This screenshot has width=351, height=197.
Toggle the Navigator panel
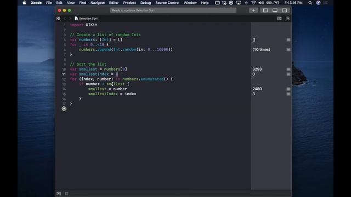point(265,10)
